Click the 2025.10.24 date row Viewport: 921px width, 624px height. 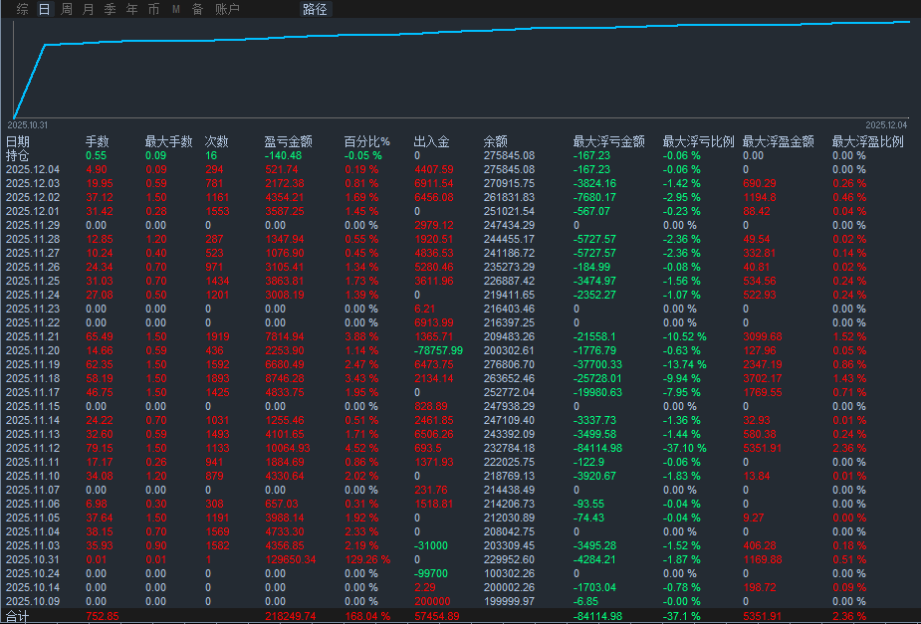click(x=32, y=573)
